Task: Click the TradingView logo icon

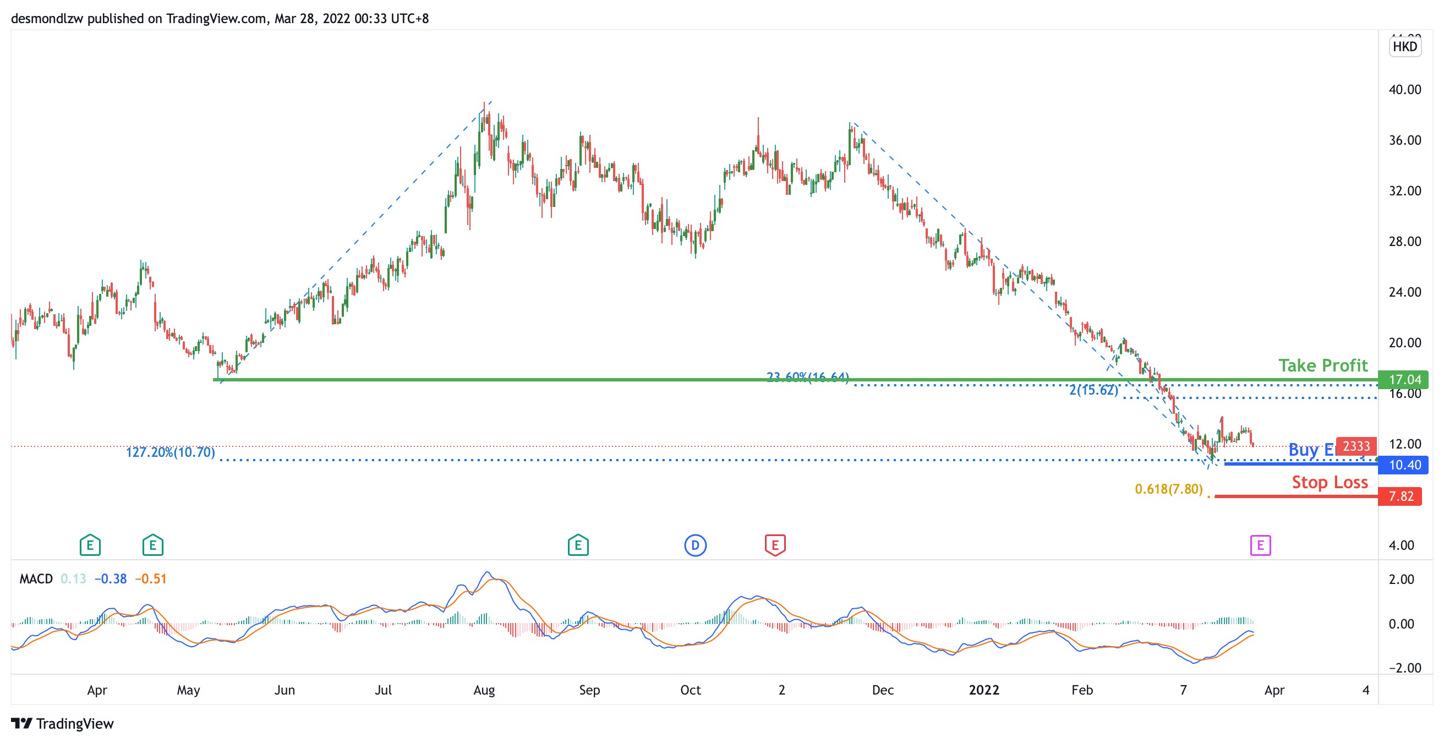Action: pos(22,723)
